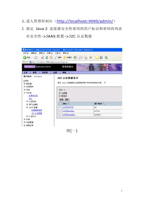Open the Back button history dropdown arrow
The height and width of the screenshot is (204, 144).
(x=32, y=58)
